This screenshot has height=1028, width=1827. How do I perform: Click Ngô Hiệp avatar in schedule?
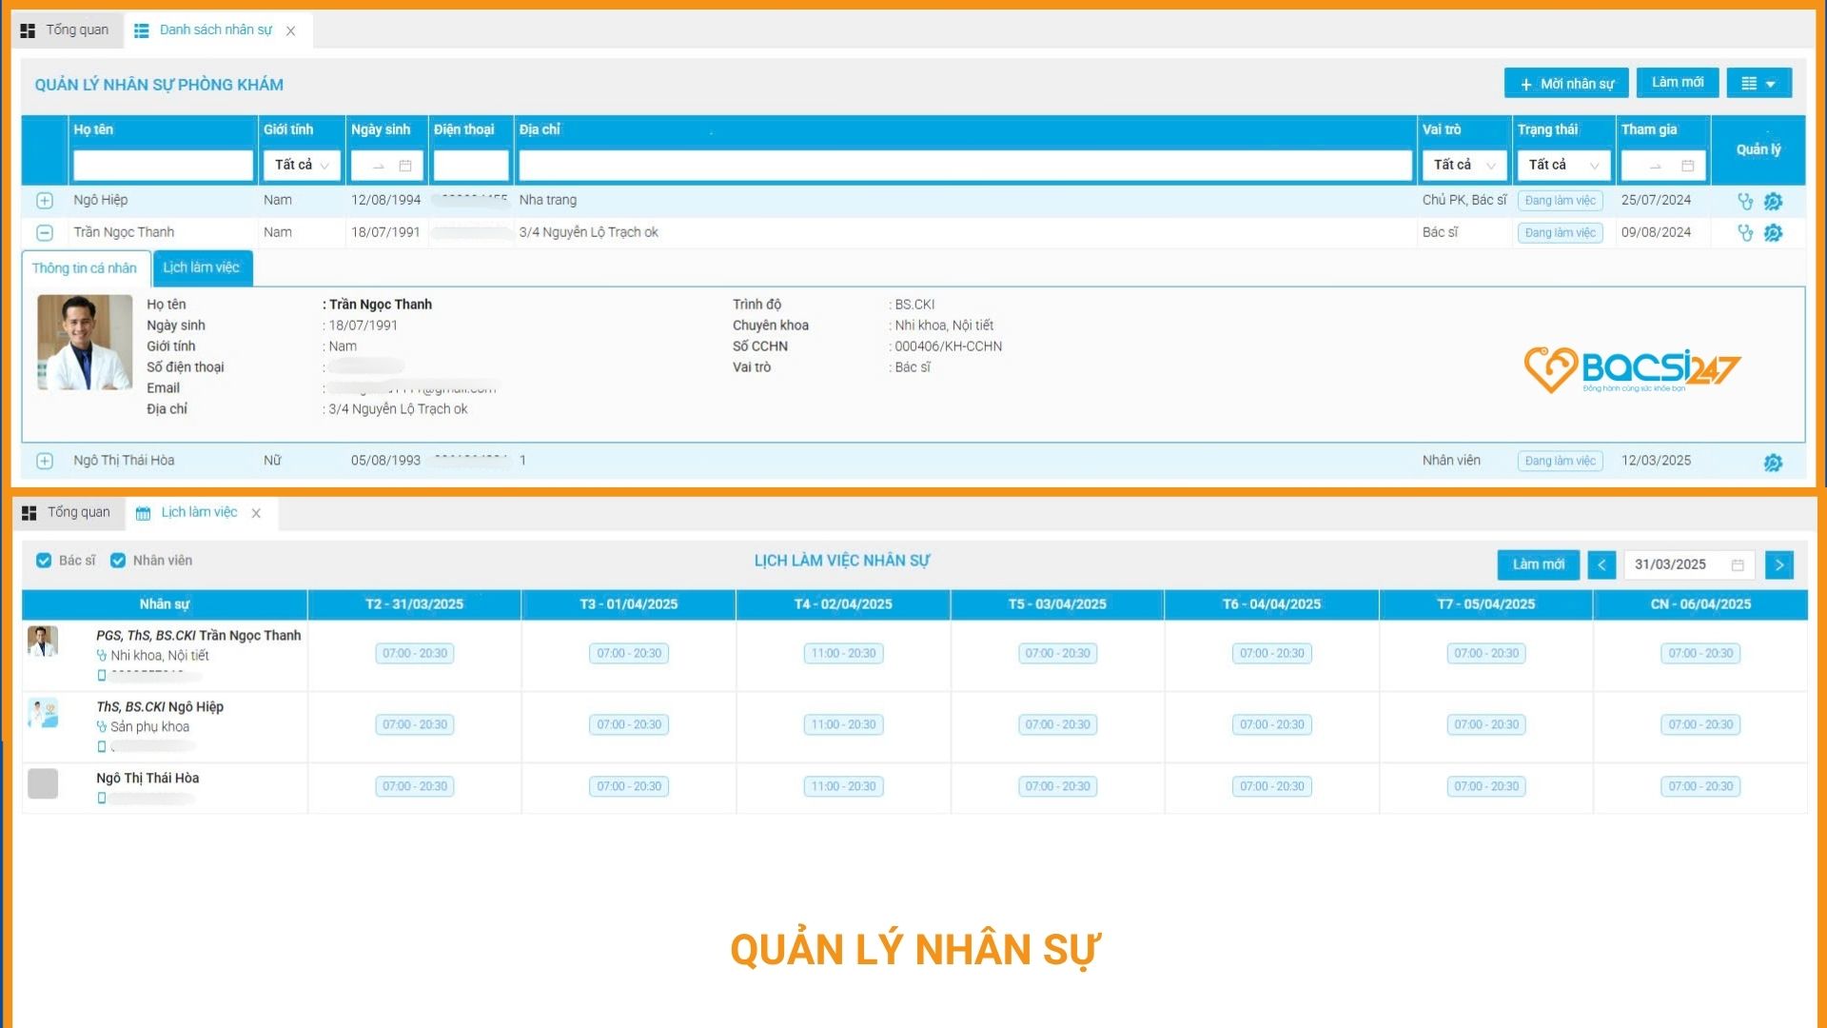click(43, 713)
